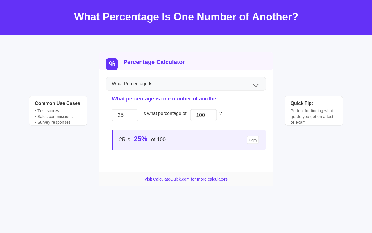372x233 pixels.
Task: Select the "Sales commissions" list item
Action: 55,116
